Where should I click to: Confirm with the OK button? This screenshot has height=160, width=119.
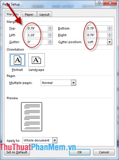tap(80, 152)
